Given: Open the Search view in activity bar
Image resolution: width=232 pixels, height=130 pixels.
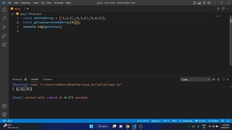Looking at the screenshot, I should [4, 18].
